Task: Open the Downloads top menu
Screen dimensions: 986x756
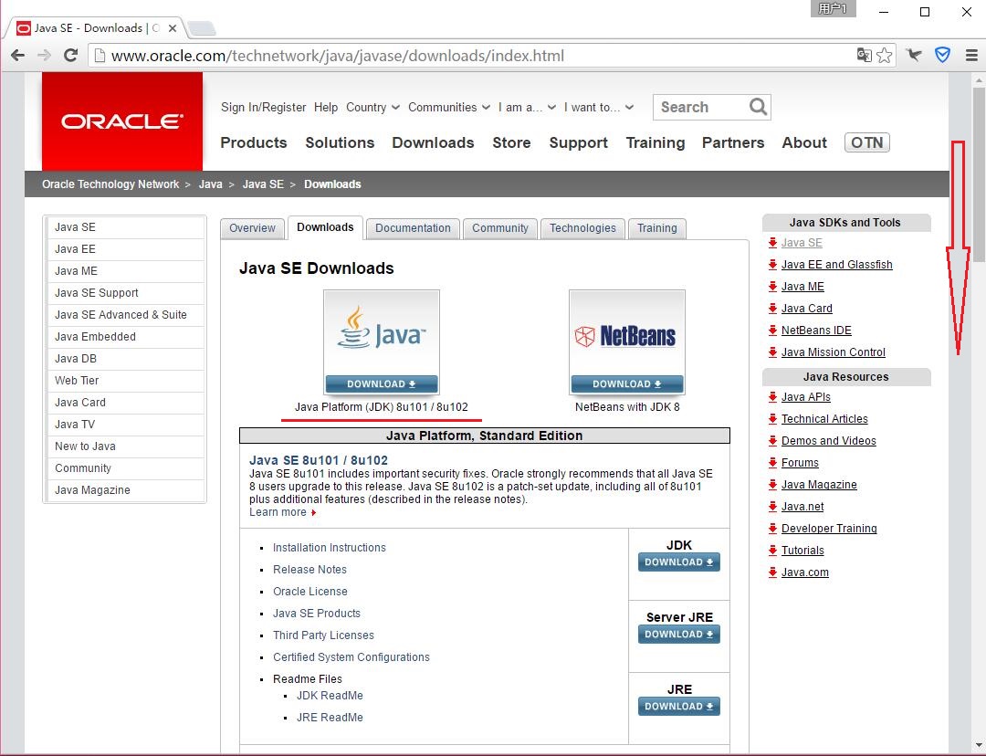Action: [433, 142]
